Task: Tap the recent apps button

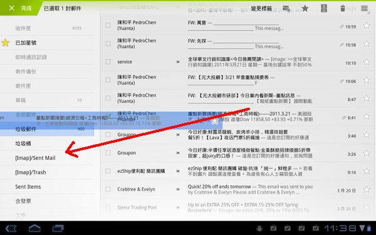Action: point(58,228)
